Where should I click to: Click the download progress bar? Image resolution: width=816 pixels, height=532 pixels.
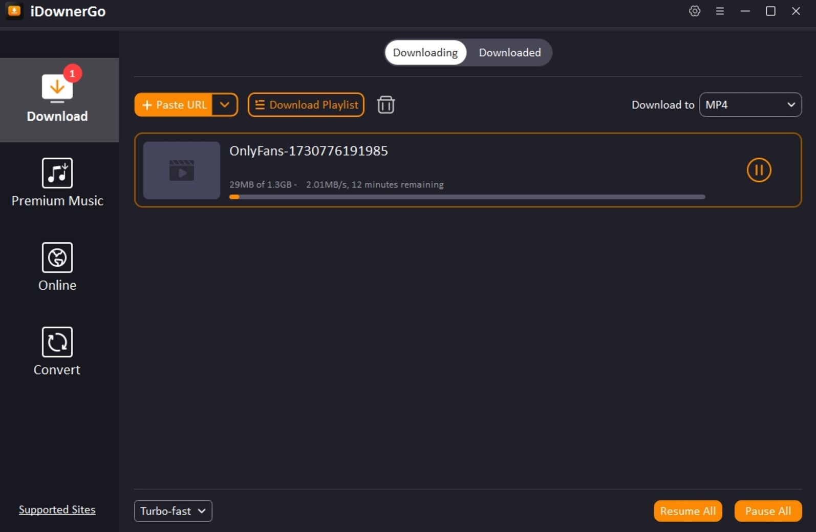(x=467, y=197)
